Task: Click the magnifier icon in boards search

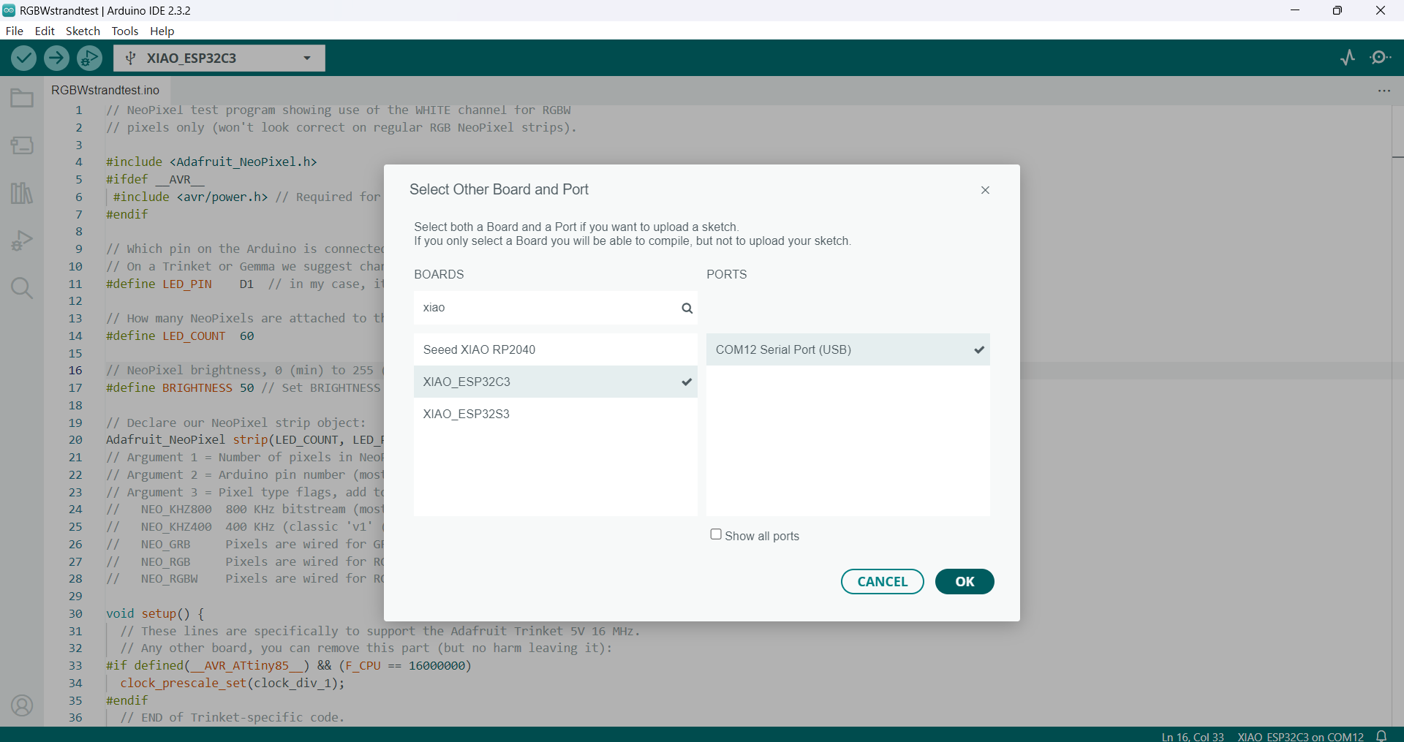Action: (x=687, y=308)
